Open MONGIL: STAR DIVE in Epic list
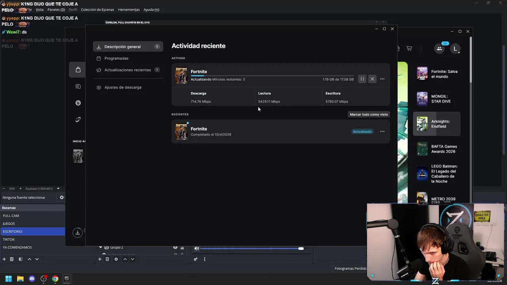 point(437,99)
